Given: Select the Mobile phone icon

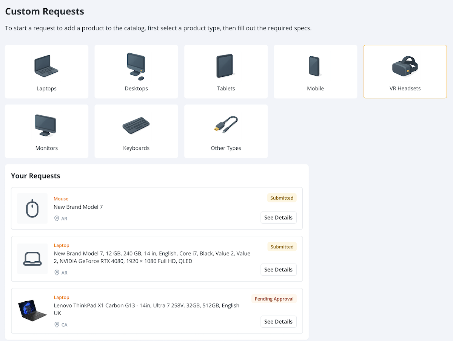Looking at the screenshot, I should pos(315,66).
